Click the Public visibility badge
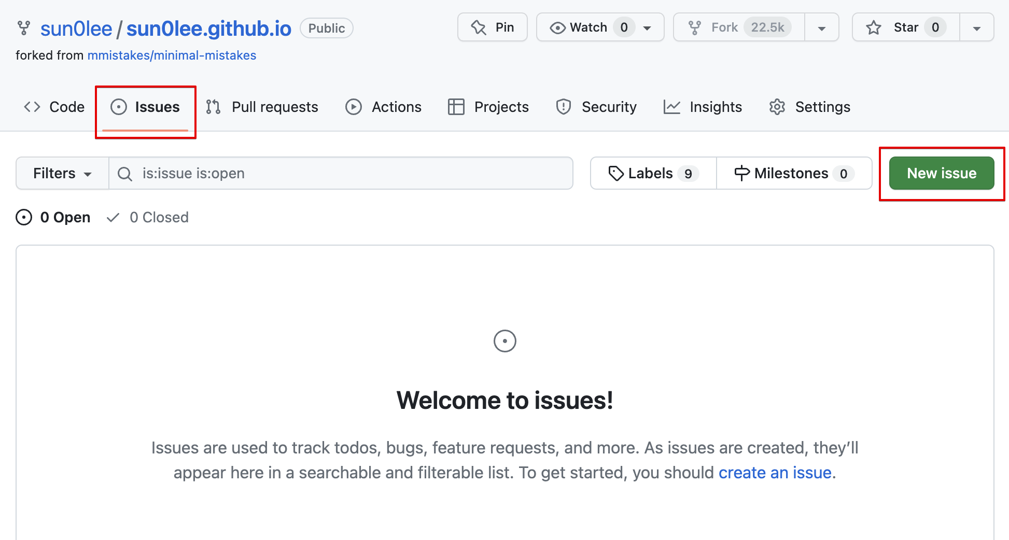1009x540 pixels. point(327,28)
